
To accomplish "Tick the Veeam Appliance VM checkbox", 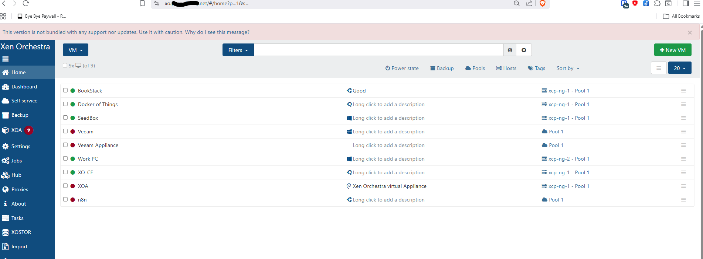I will [65, 145].
